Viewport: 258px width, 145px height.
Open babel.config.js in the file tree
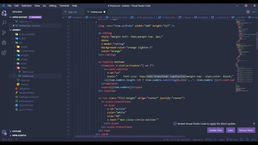click(27, 93)
